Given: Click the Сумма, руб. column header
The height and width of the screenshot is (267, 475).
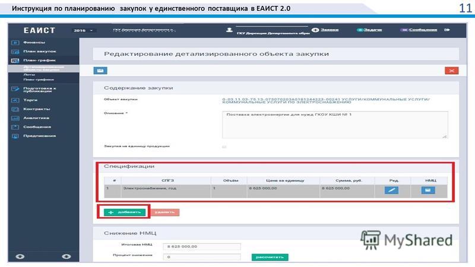Looking at the screenshot, I should (349, 180).
